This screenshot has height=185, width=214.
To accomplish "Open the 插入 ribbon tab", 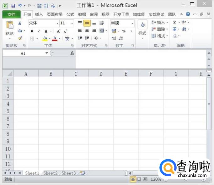I will click(x=39, y=14).
